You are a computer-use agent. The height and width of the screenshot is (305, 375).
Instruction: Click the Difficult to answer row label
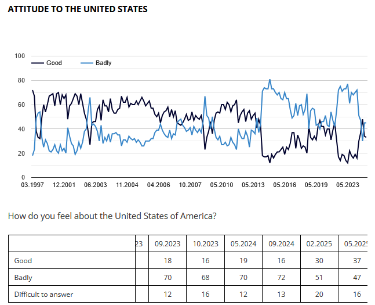[43, 295]
